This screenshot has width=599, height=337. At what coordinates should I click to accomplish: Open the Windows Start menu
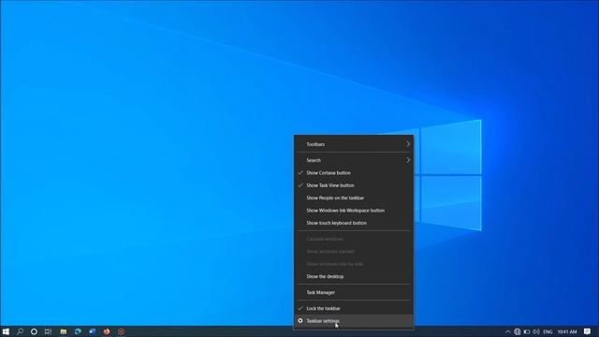coord(6,331)
